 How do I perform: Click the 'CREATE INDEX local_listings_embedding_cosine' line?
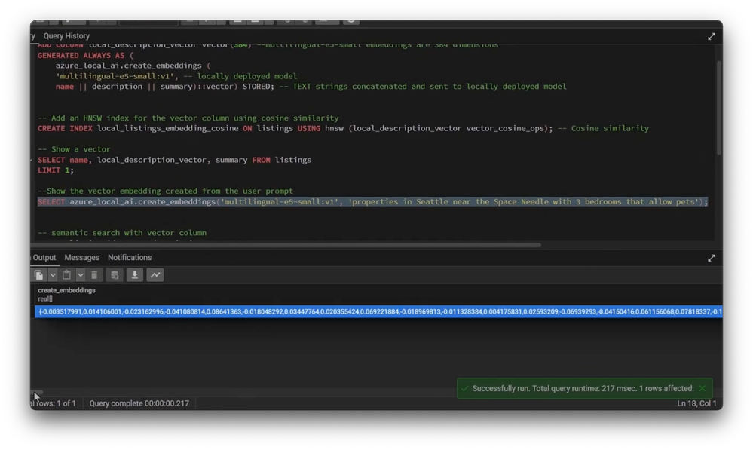[344, 128]
